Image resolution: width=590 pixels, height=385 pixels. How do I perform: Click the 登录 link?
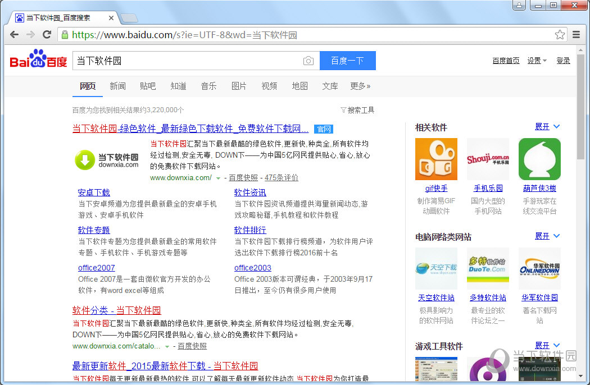pyautogui.click(x=563, y=61)
